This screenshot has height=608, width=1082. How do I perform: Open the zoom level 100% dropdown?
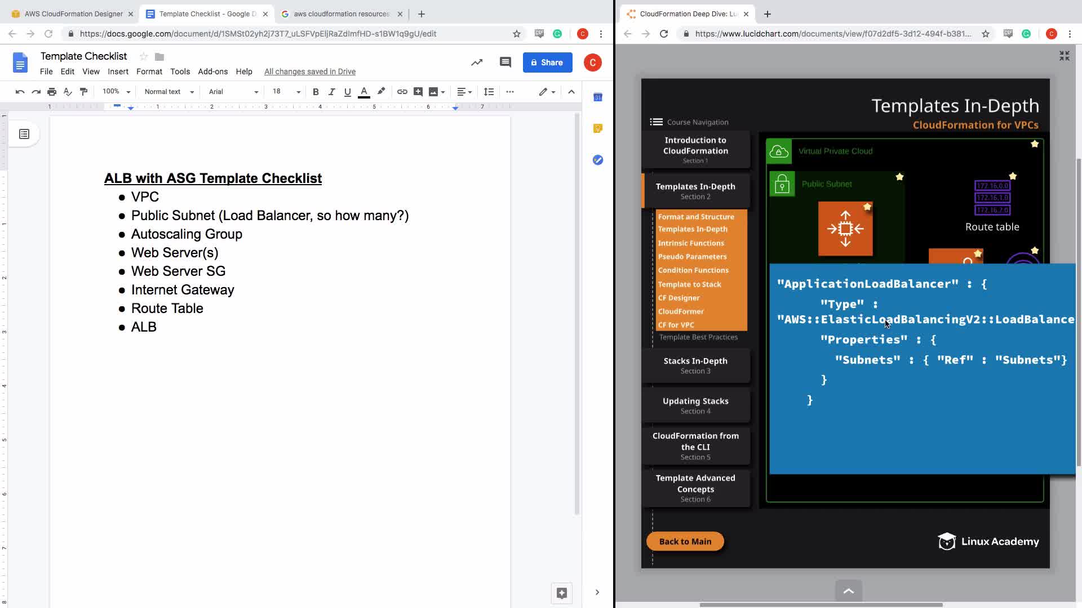pos(116,92)
